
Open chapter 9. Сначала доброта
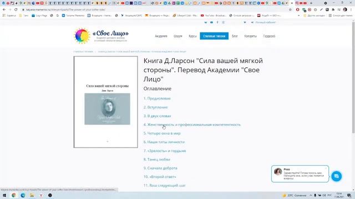[160, 168]
